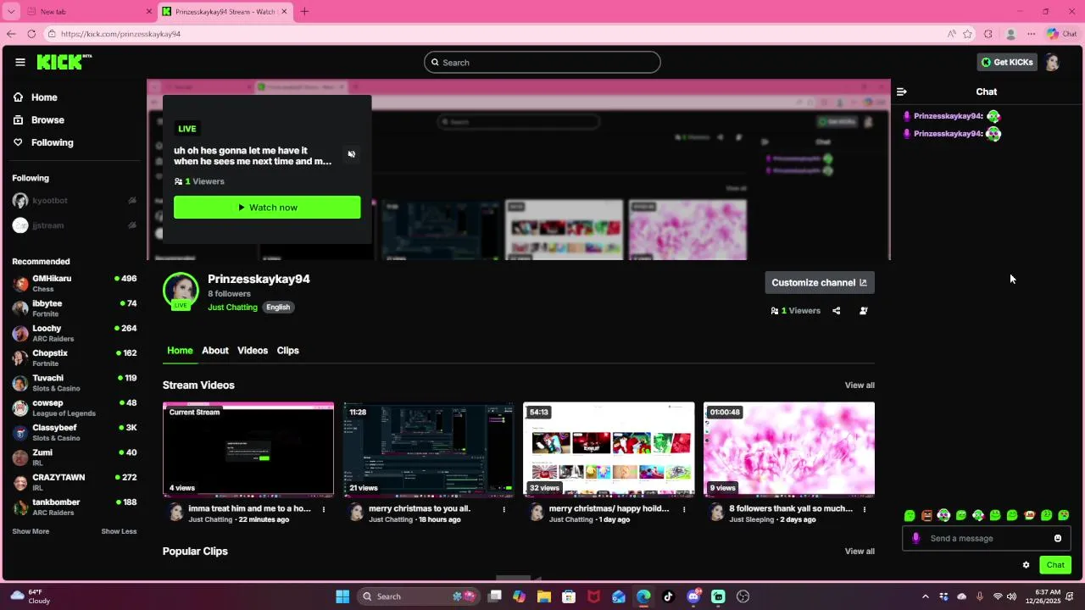Open GMHikaru recommended channel

[x=75, y=284]
